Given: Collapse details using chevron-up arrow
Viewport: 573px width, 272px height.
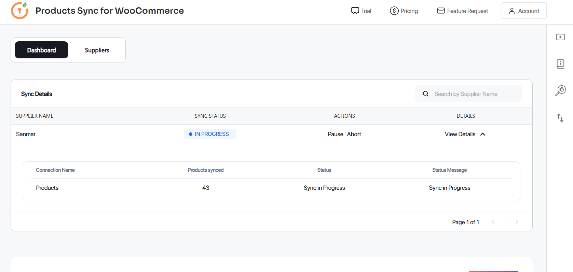Looking at the screenshot, I should 483,134.
